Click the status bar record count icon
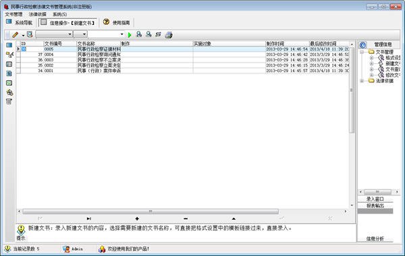The width and height of the screenshot is (405, 256). pos(7,249)
